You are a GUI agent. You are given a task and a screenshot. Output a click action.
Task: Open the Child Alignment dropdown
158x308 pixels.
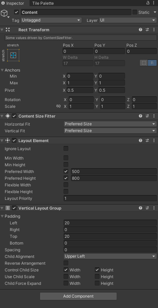[x=110, y=256]
